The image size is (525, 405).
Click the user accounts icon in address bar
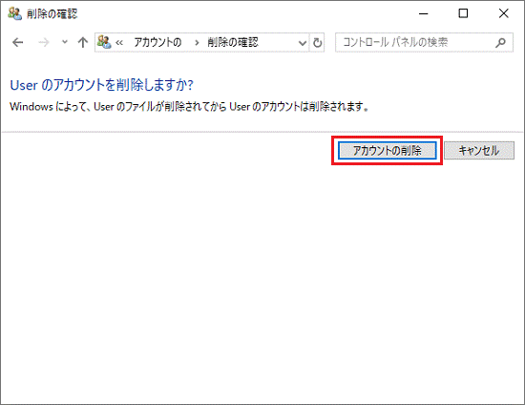[104, 42]
